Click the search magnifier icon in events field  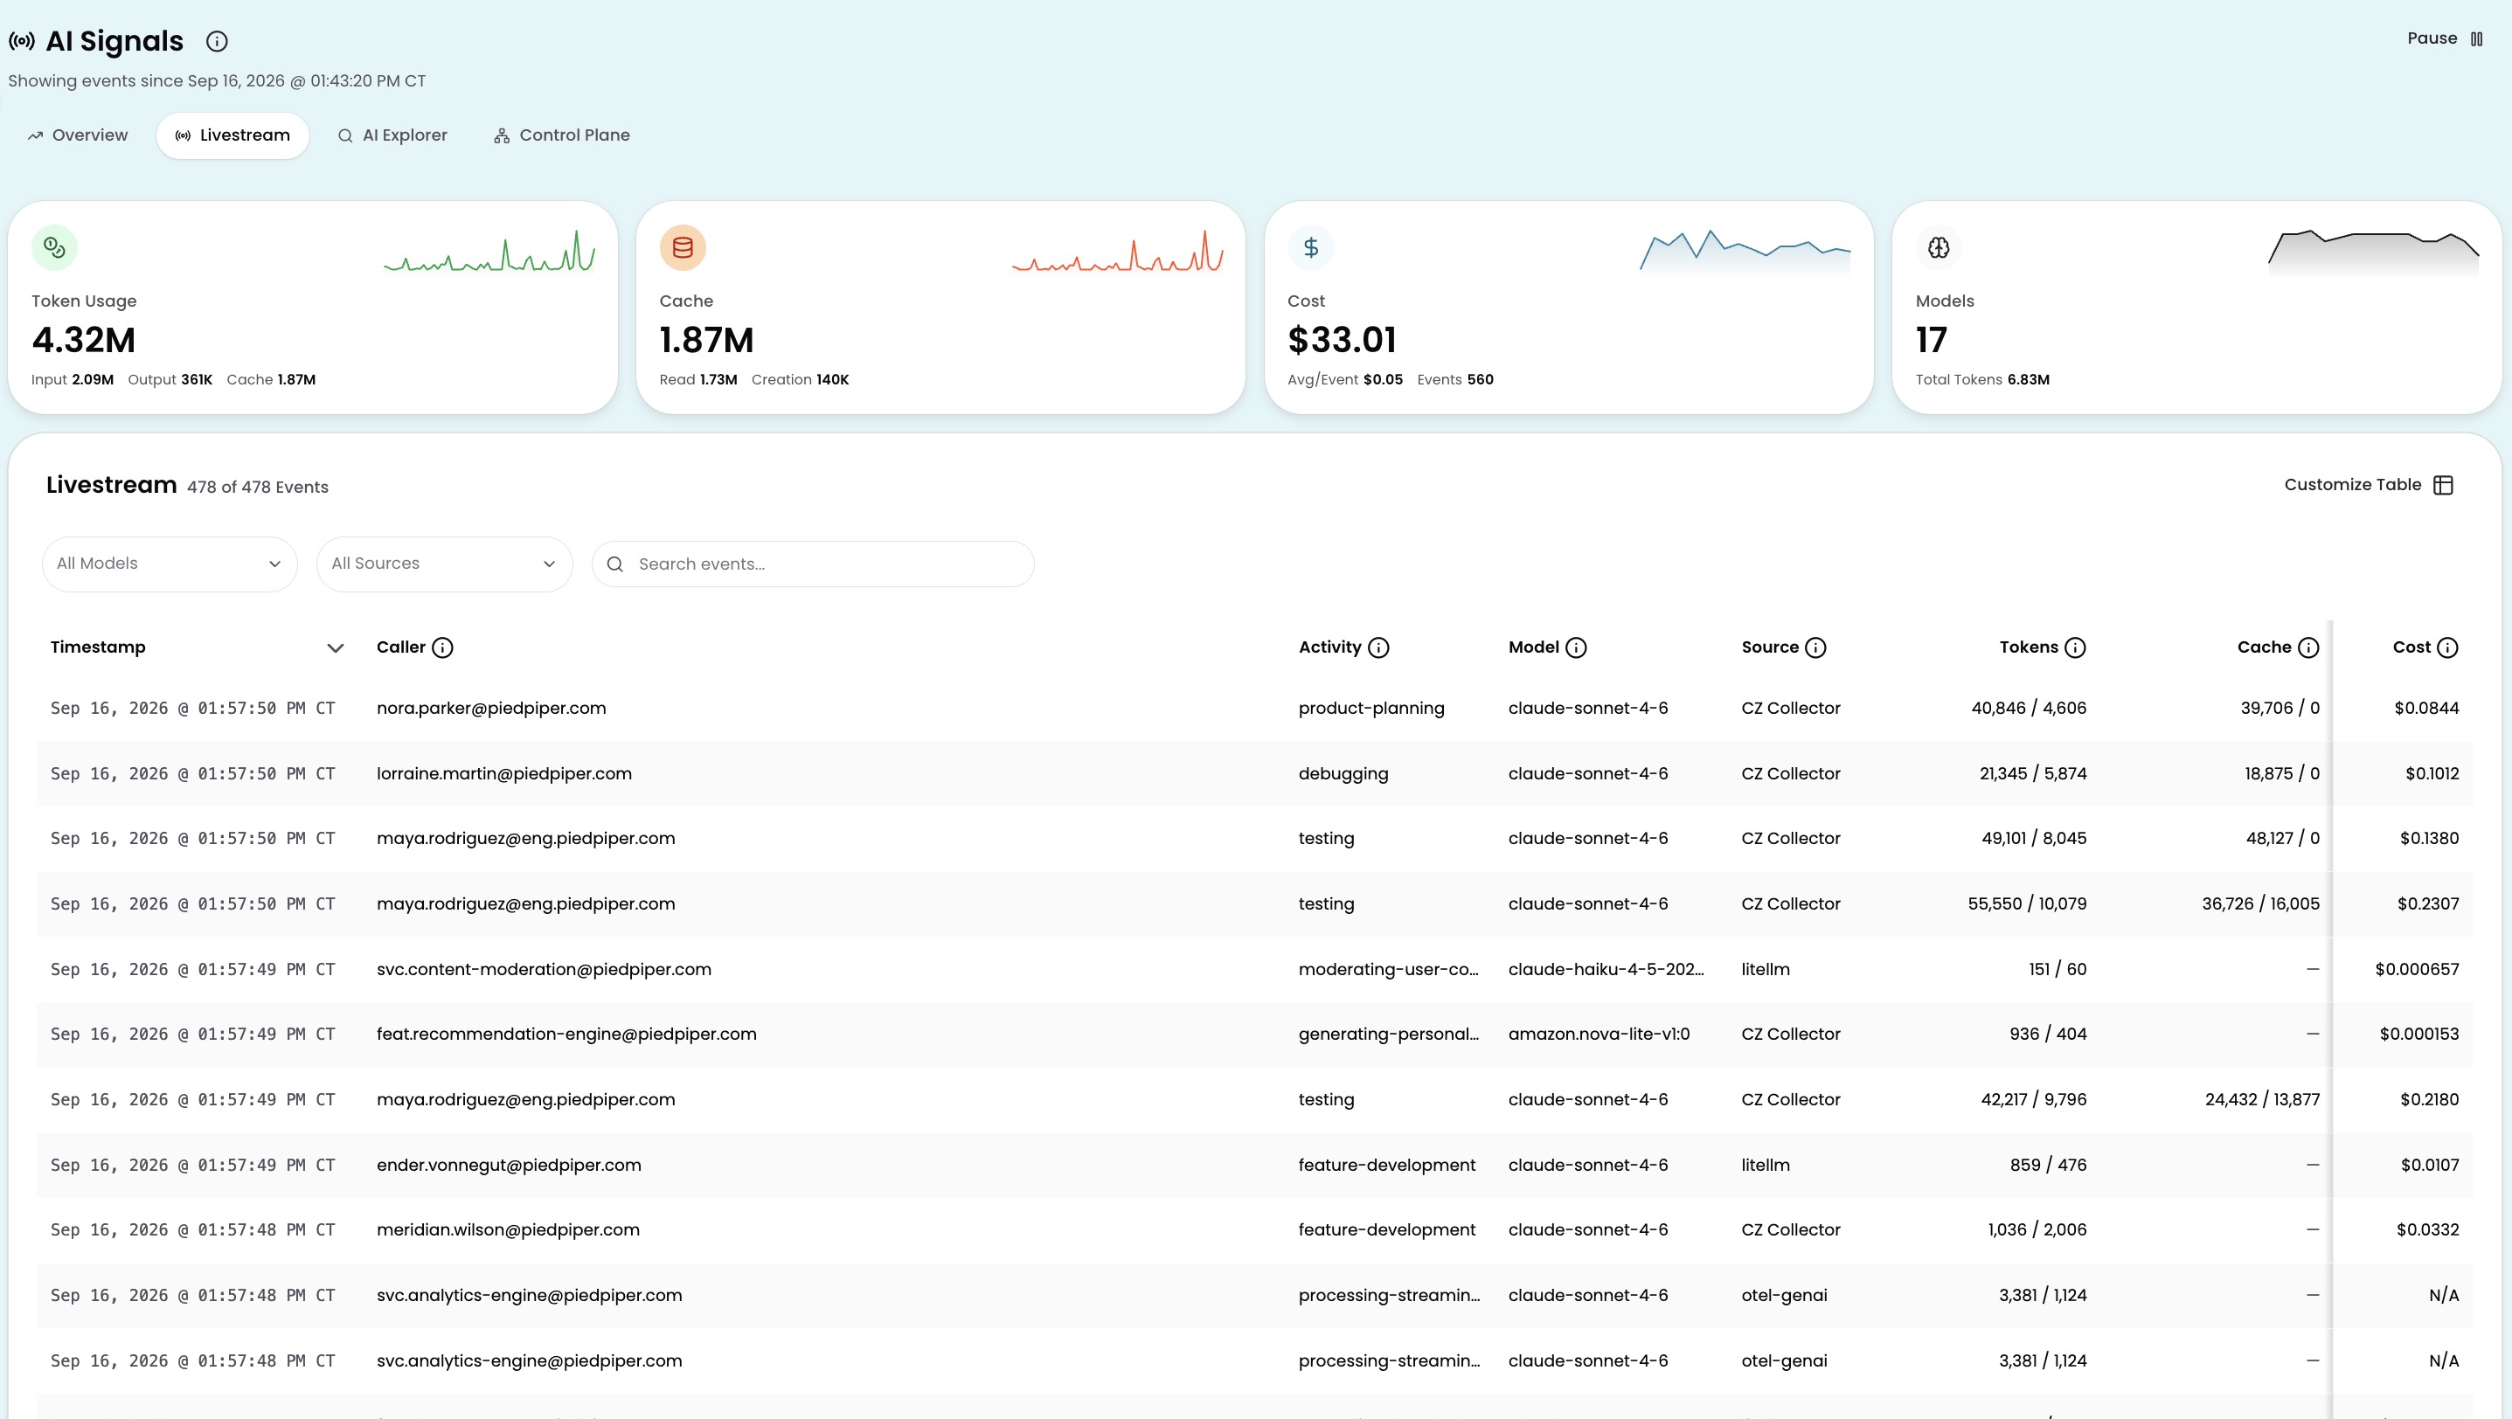coord(615,564)
